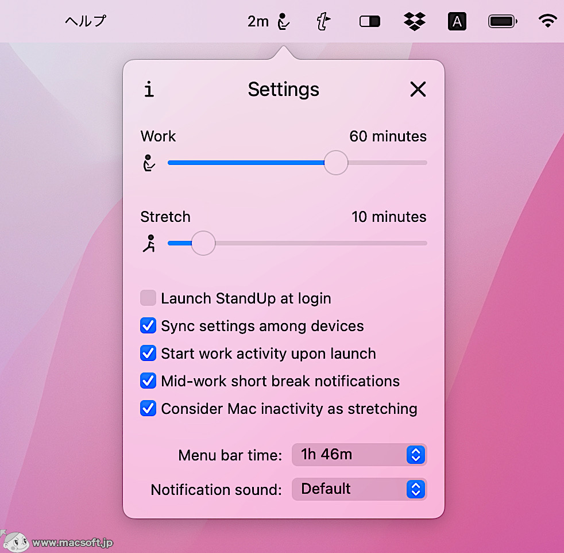The image size is (564, 553).
Task: Open the Dropbox menu bar icon
Action: (x=414, y=22)
